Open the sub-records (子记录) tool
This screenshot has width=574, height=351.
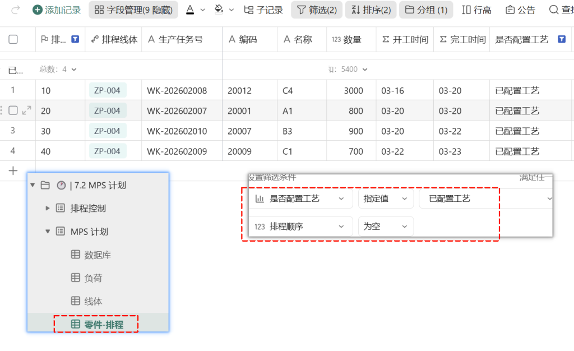pos(263,10)
